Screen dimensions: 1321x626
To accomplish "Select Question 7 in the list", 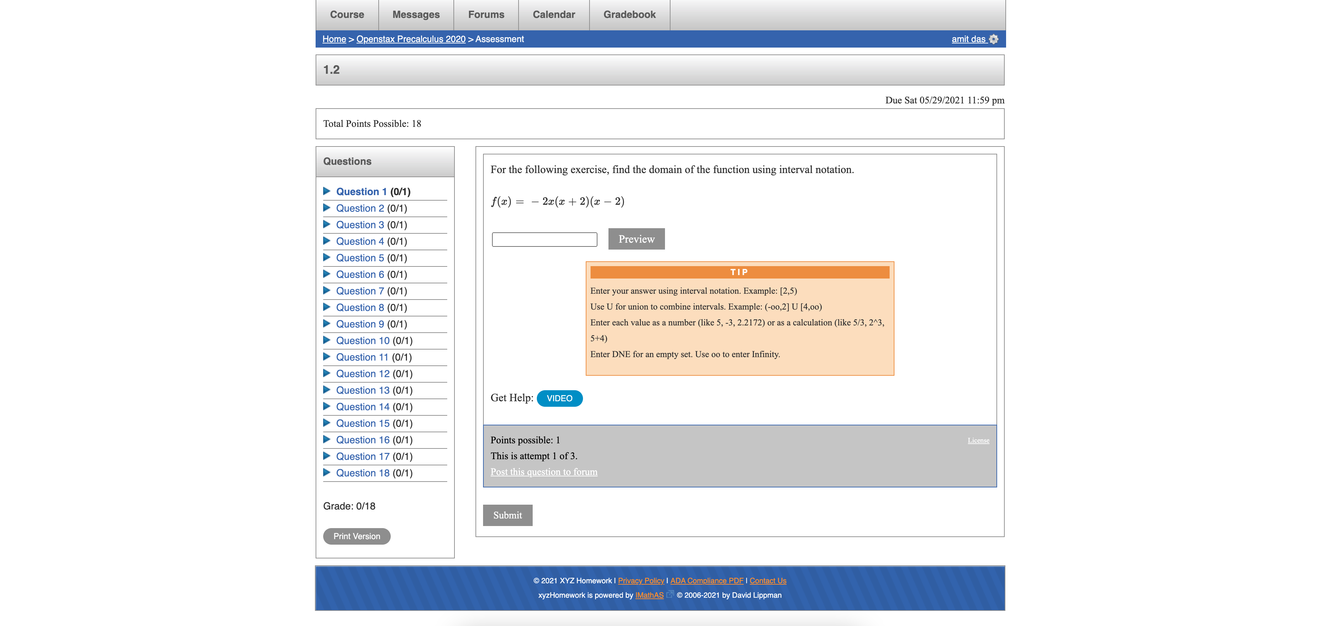I will pos(360,291).
